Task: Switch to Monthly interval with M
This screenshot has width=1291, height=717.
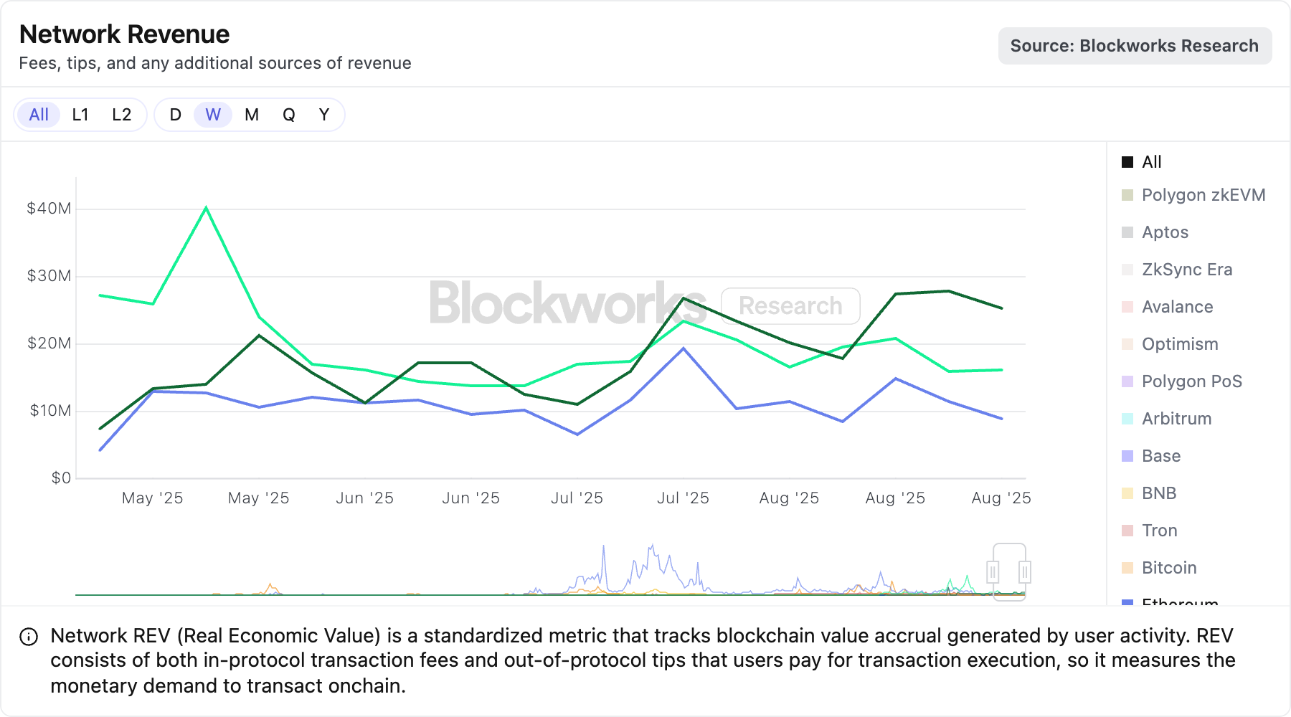Action: [252, 115]
